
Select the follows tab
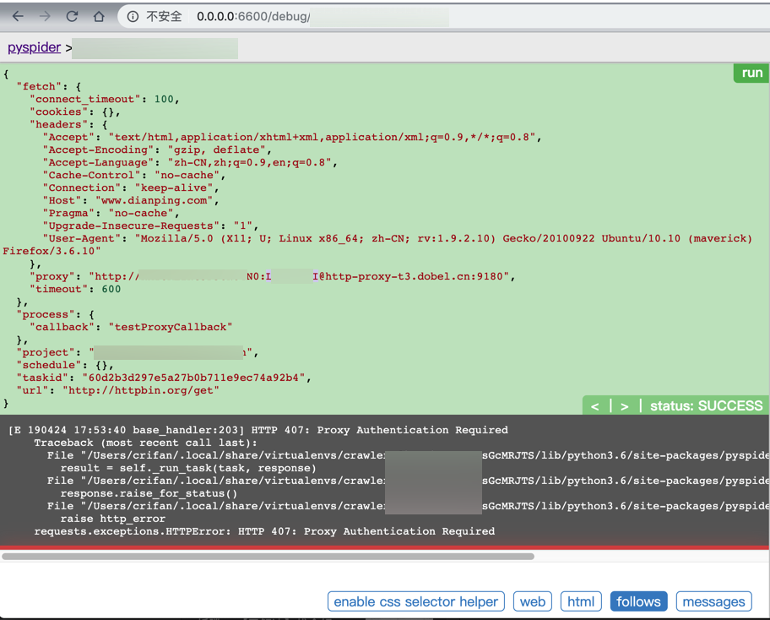(x=638, y=601)
